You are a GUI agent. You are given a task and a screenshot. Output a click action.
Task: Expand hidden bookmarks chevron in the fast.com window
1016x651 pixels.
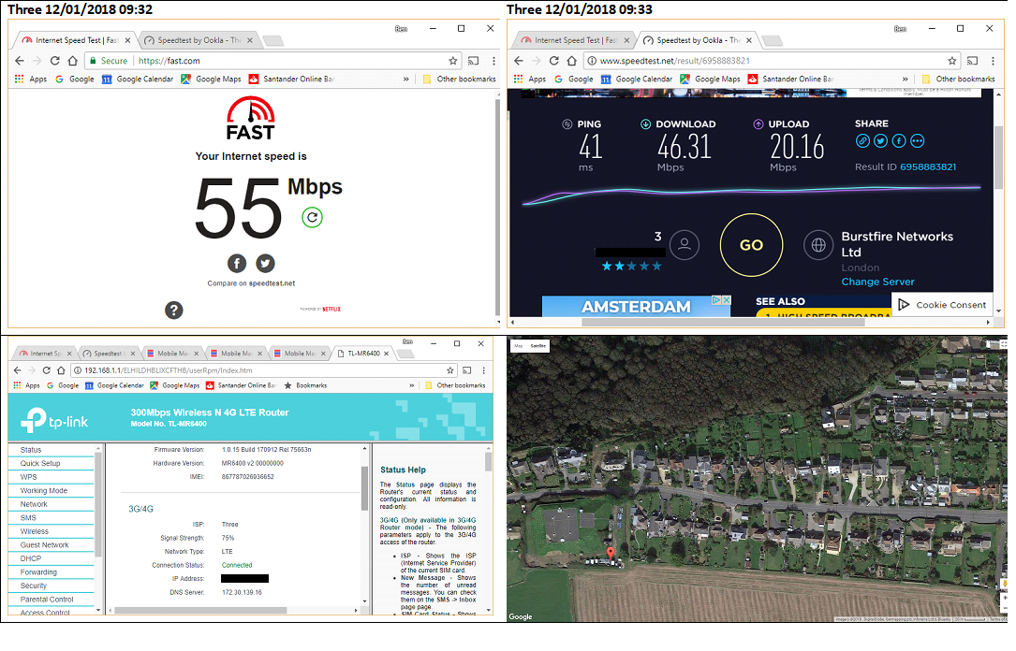pyautogui.click(x=405, y=80)
